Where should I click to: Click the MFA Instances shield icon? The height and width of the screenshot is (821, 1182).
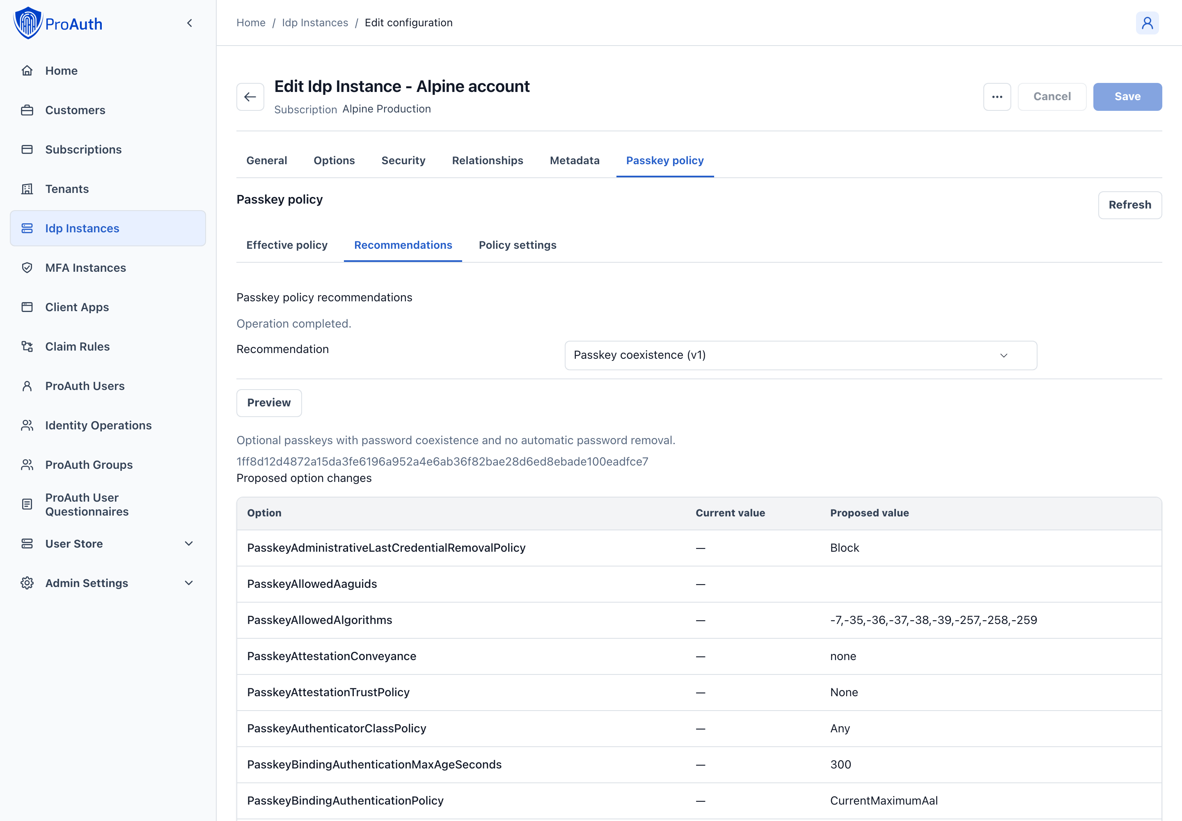click(27, 268)
